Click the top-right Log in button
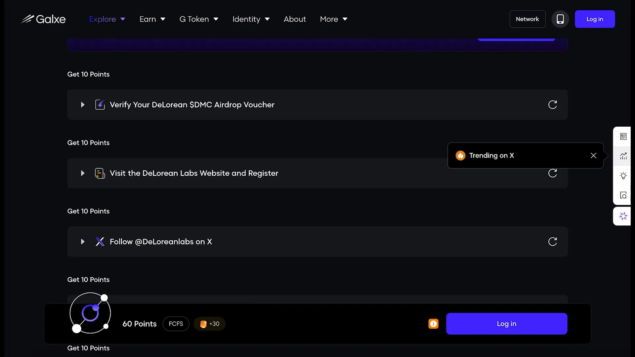 [x=595, y=19]
